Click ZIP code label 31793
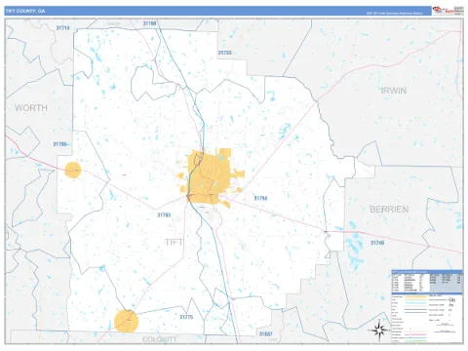The height and width of the screenshot is (351, 468). (164, 214)
